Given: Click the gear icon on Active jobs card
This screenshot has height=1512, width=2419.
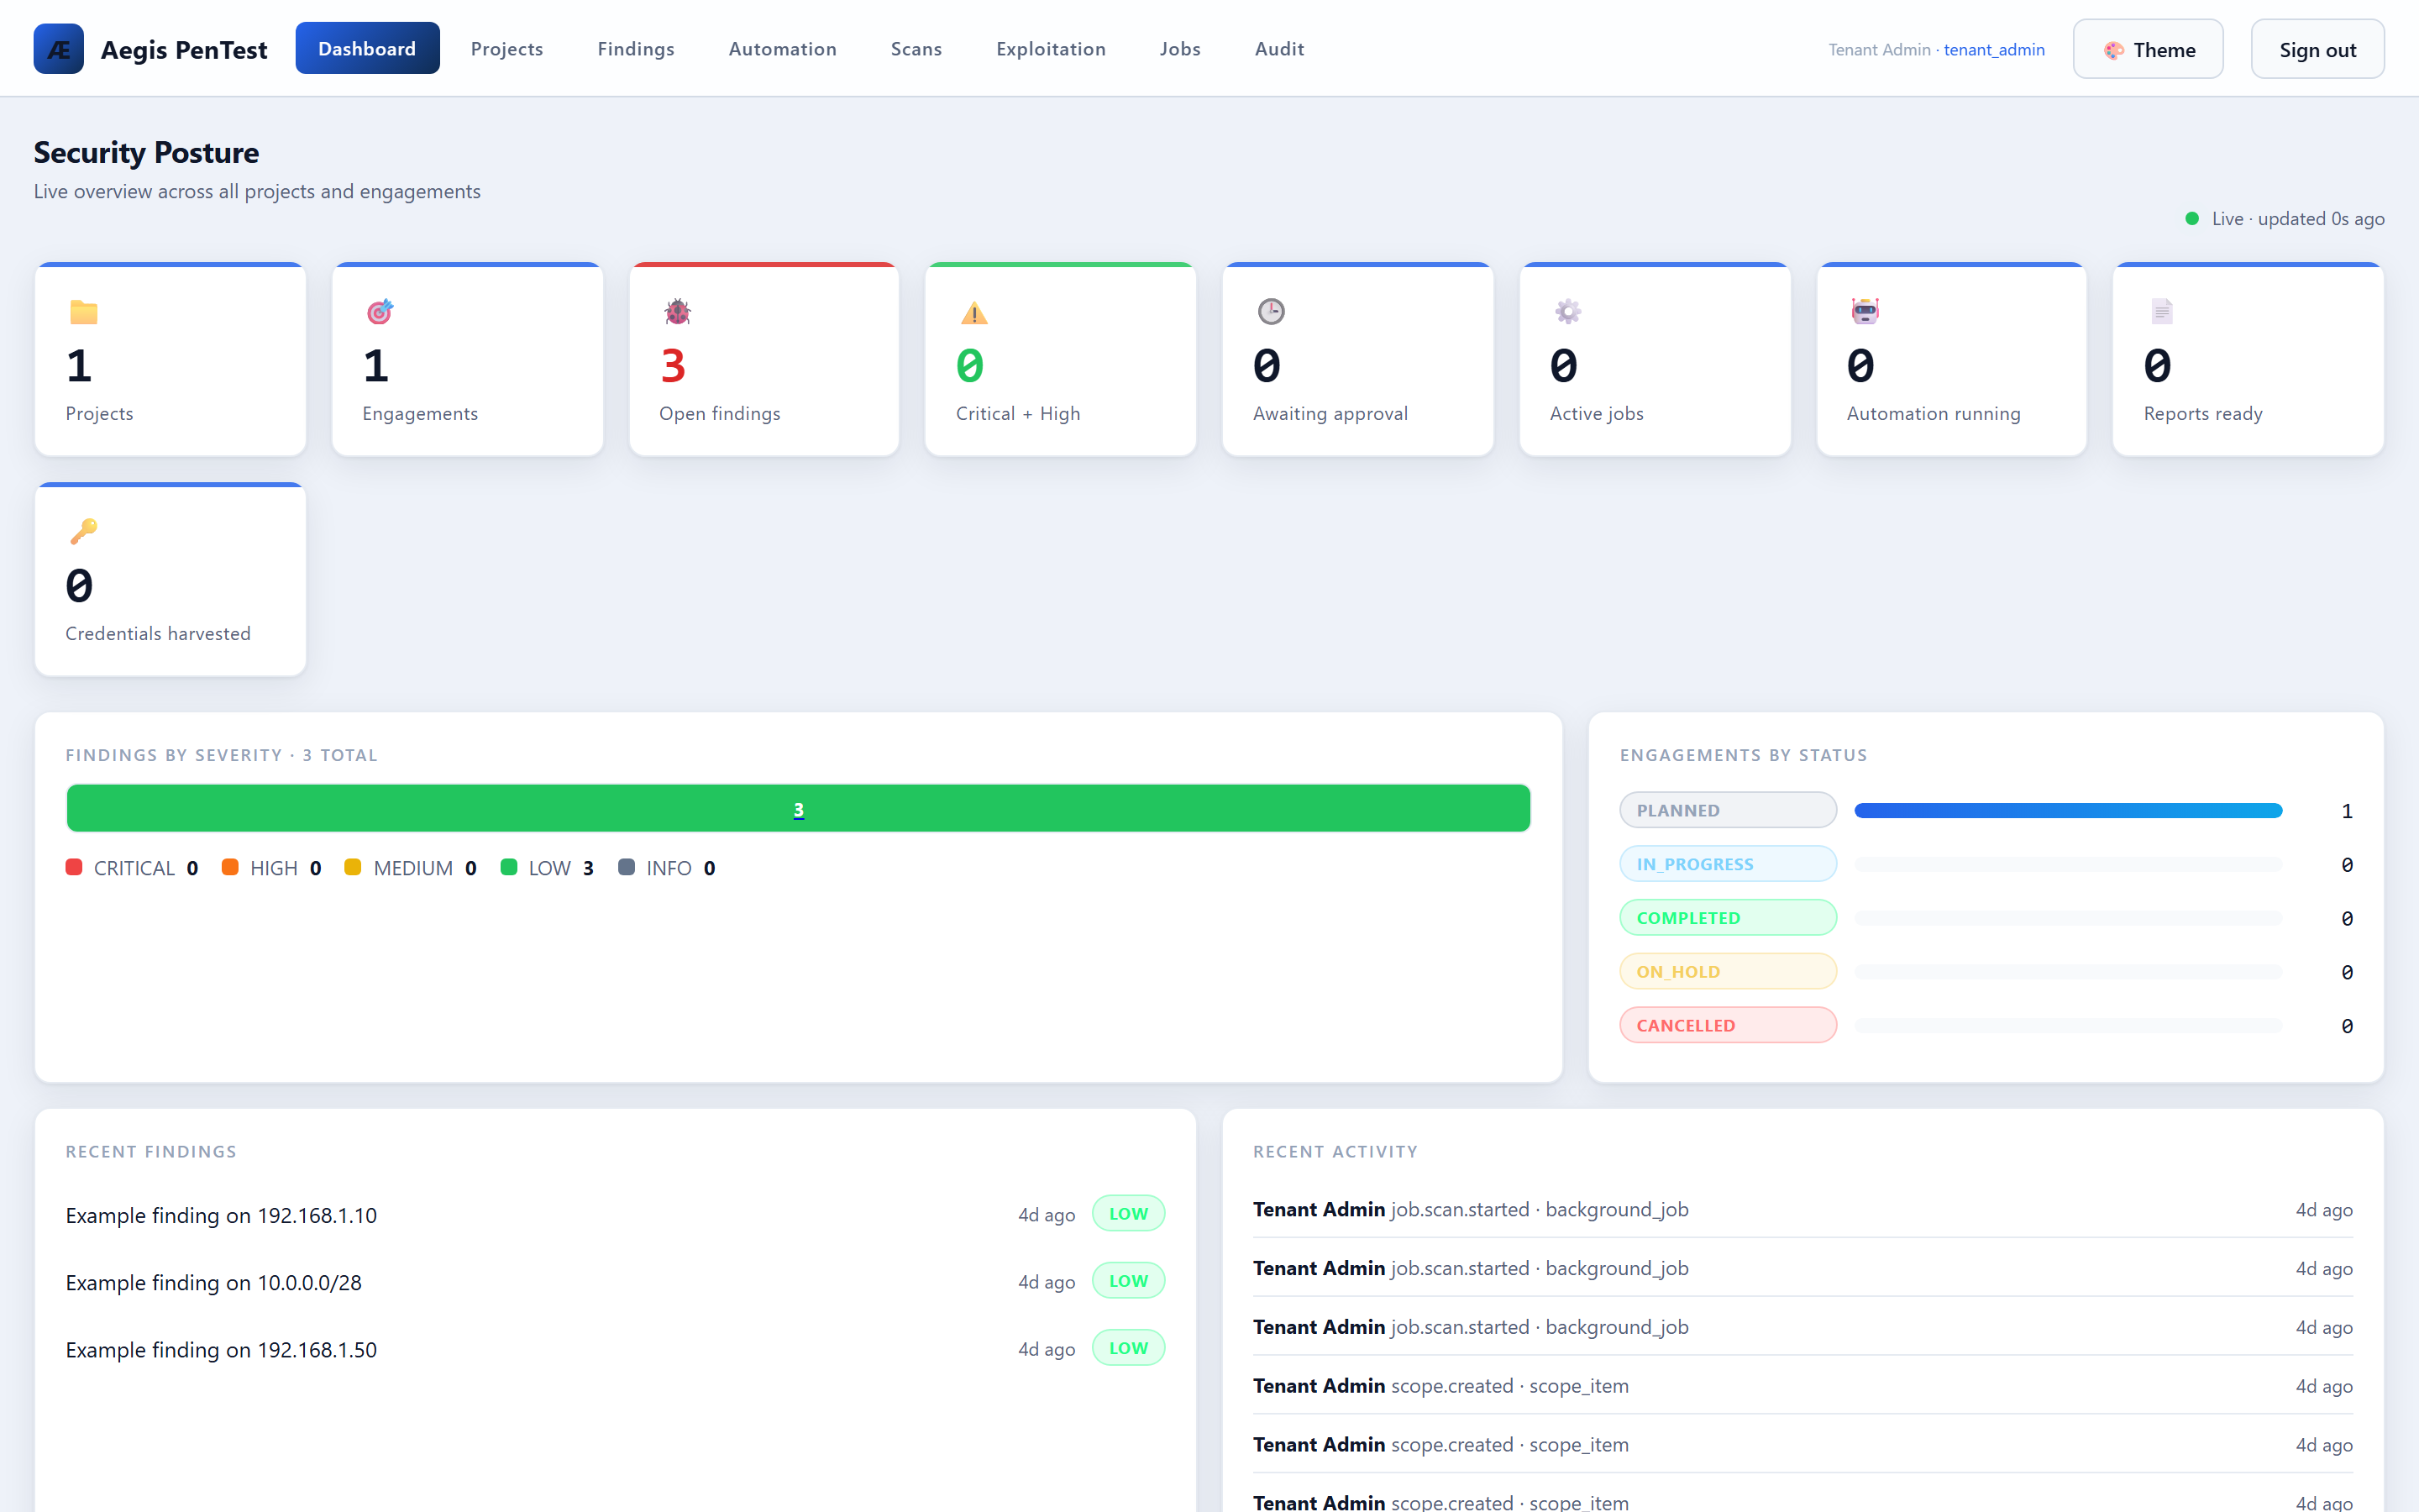Looking at the screenshot, I should pos(1568,312).
